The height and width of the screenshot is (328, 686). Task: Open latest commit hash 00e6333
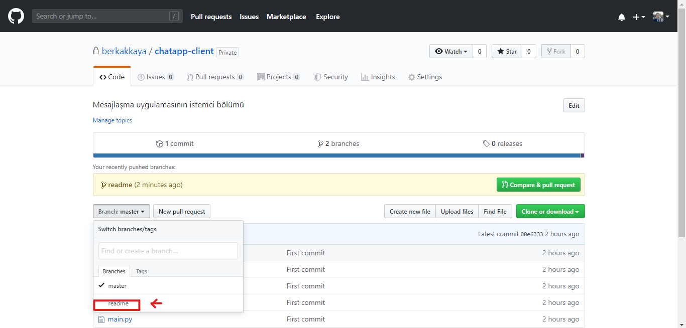tap(532, 234)
